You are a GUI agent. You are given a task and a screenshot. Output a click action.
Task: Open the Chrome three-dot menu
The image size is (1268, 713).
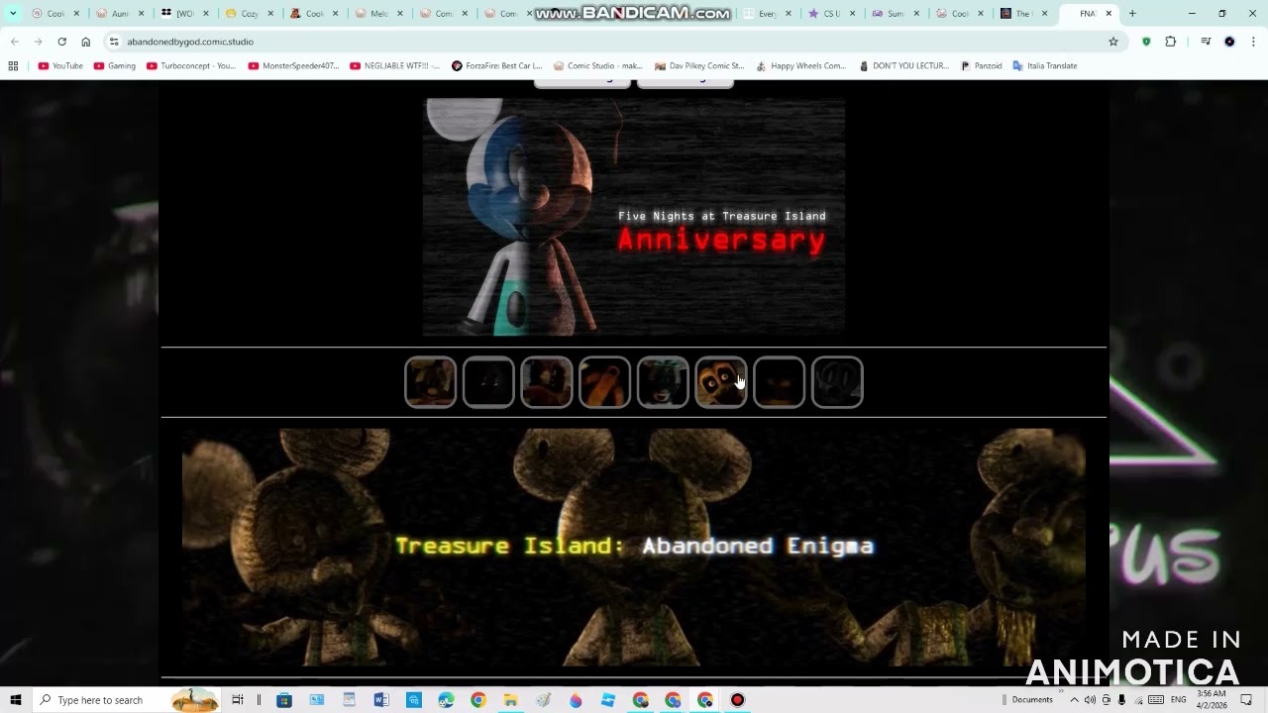[1253, 42]
